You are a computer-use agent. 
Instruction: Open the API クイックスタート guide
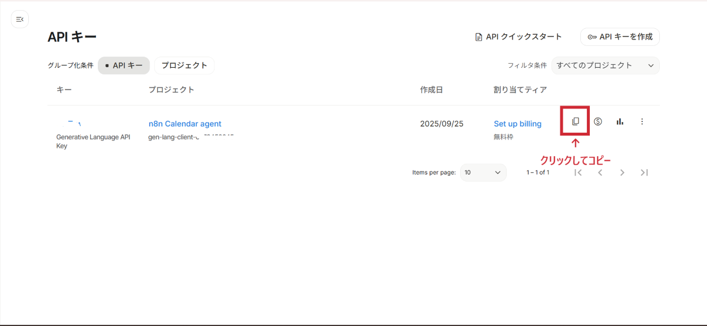click(518, 37)
